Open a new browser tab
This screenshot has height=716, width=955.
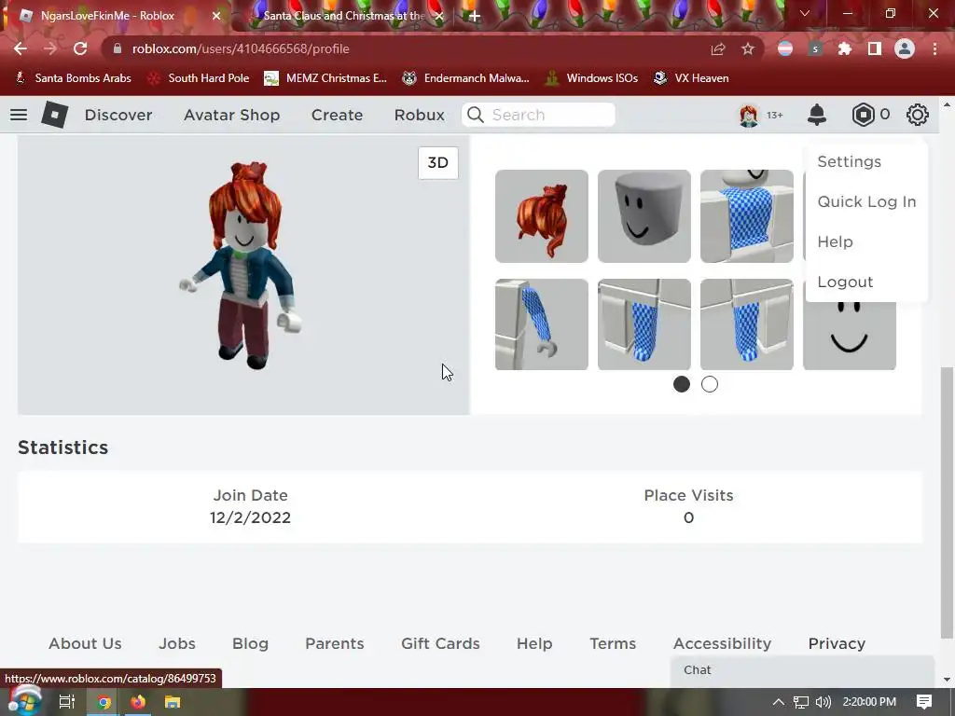[475, 16]
